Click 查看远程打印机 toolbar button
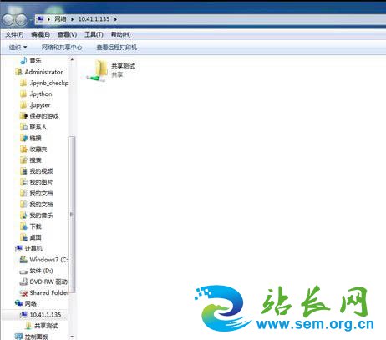The image size is (386, 340). [116, 48]
